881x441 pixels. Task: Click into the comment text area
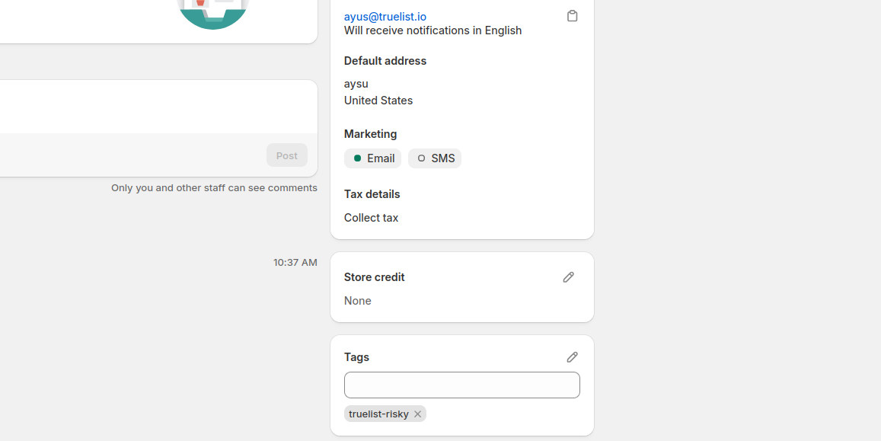pyautogui.click(x=158, y=107)
